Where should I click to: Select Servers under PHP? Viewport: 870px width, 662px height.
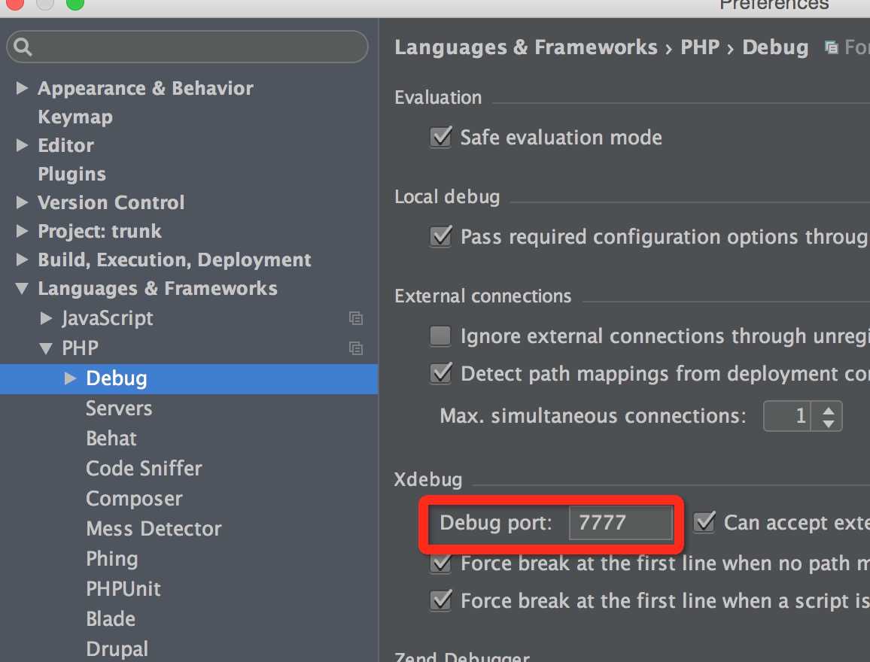coord(119,408)
